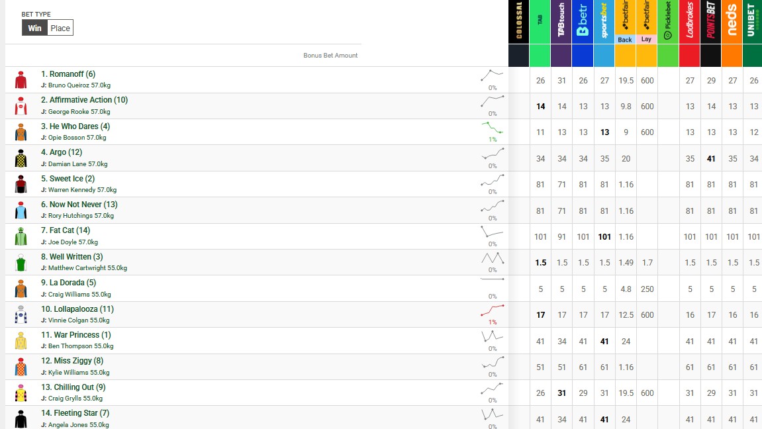Click the Colossal bookmaker logo

click(x=519, y=22)
